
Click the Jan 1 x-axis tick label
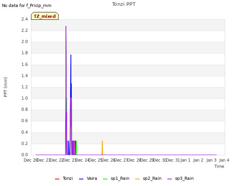click(x=185, y=160)
